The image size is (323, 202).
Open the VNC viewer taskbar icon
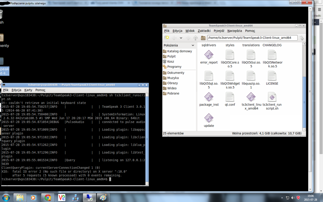coord(62,197)
